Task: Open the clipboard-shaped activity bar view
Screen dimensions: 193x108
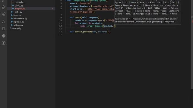Action: click(x=4, y=29)
